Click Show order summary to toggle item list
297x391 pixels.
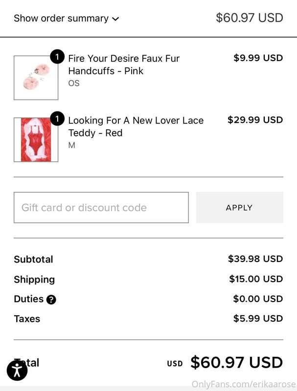(62, 19)
